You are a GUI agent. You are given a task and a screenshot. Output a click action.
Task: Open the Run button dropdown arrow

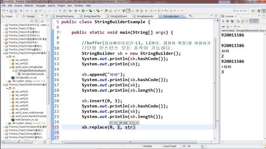[x=86, y=11]
